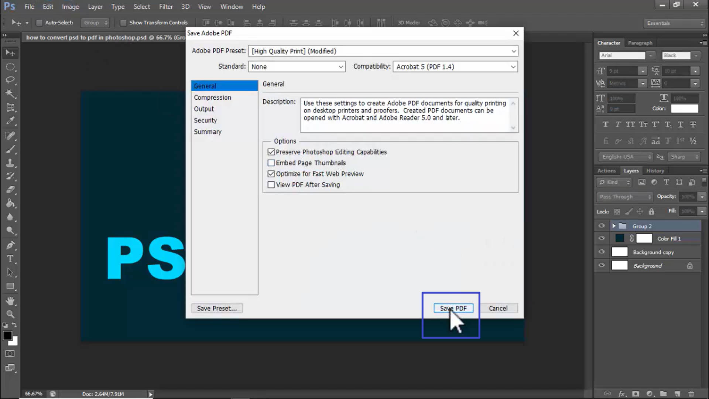Click the Save Preset... button
The image size is (709, 399).
[x=217, y=308]
